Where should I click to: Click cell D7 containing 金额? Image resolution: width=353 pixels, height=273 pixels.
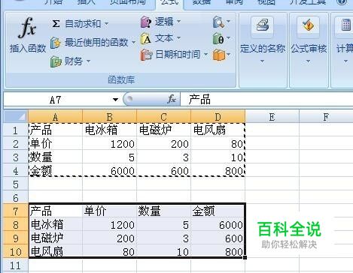pos(218,211)
